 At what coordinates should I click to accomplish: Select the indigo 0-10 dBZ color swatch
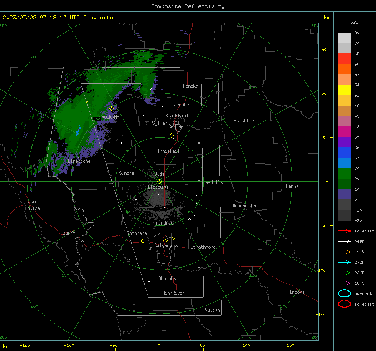click(x=344, y=194)
